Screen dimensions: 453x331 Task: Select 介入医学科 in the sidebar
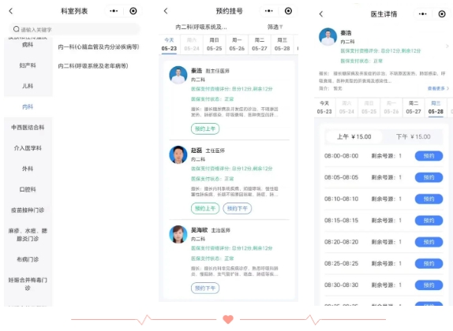(28, 148)
